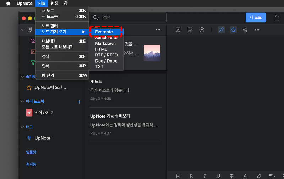Open the note list more options
This screenshot has width=284, height=179.
(158, 30)
